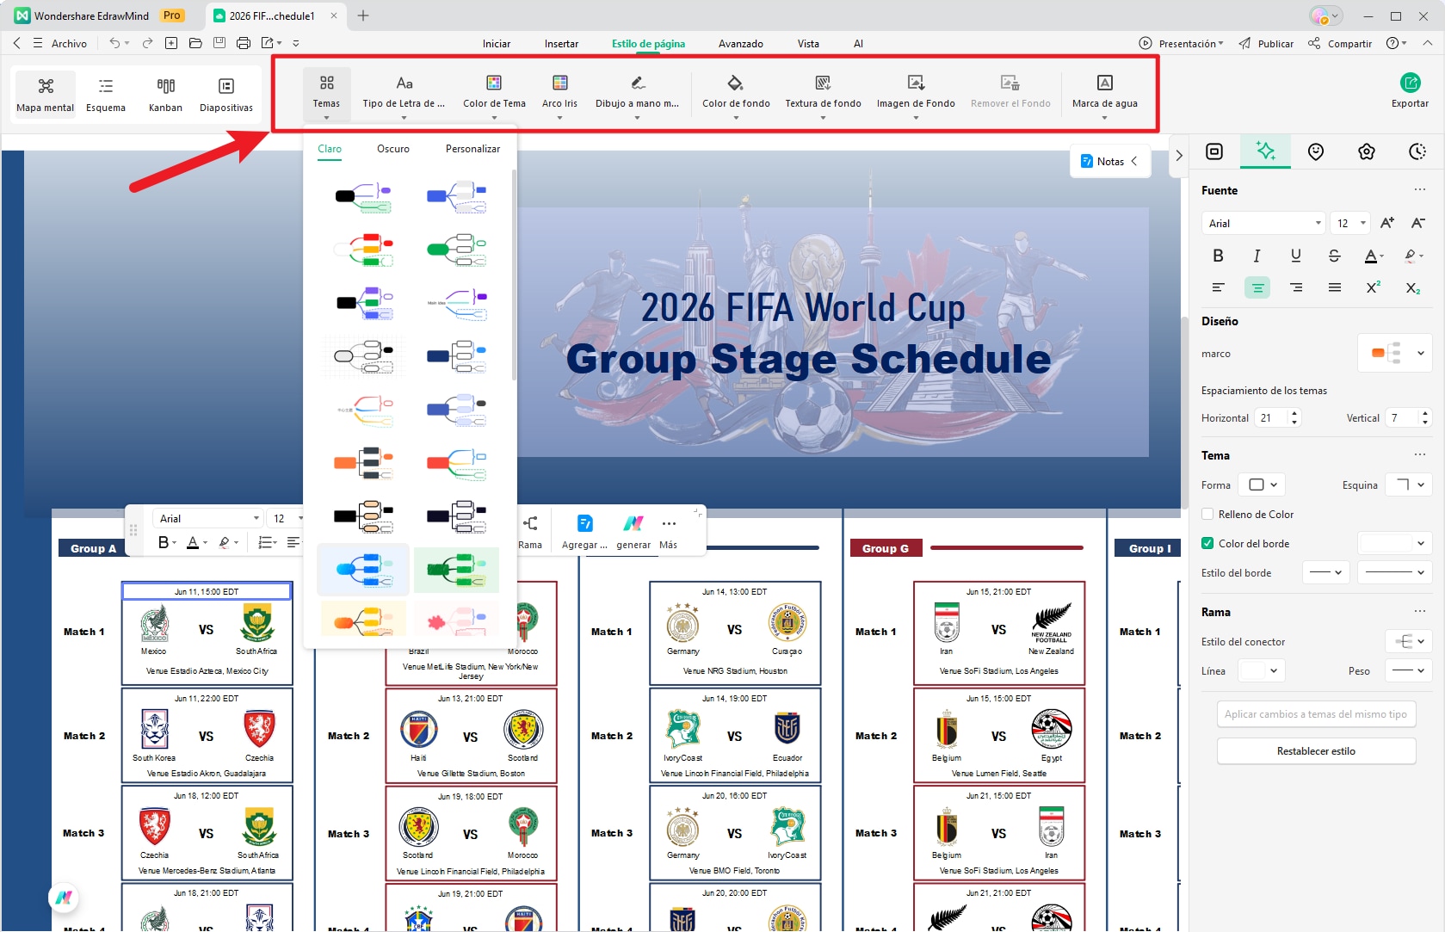
Task: Open the font color picker in Fuente
Action: pyautogui.click(x=1374, y=256)
